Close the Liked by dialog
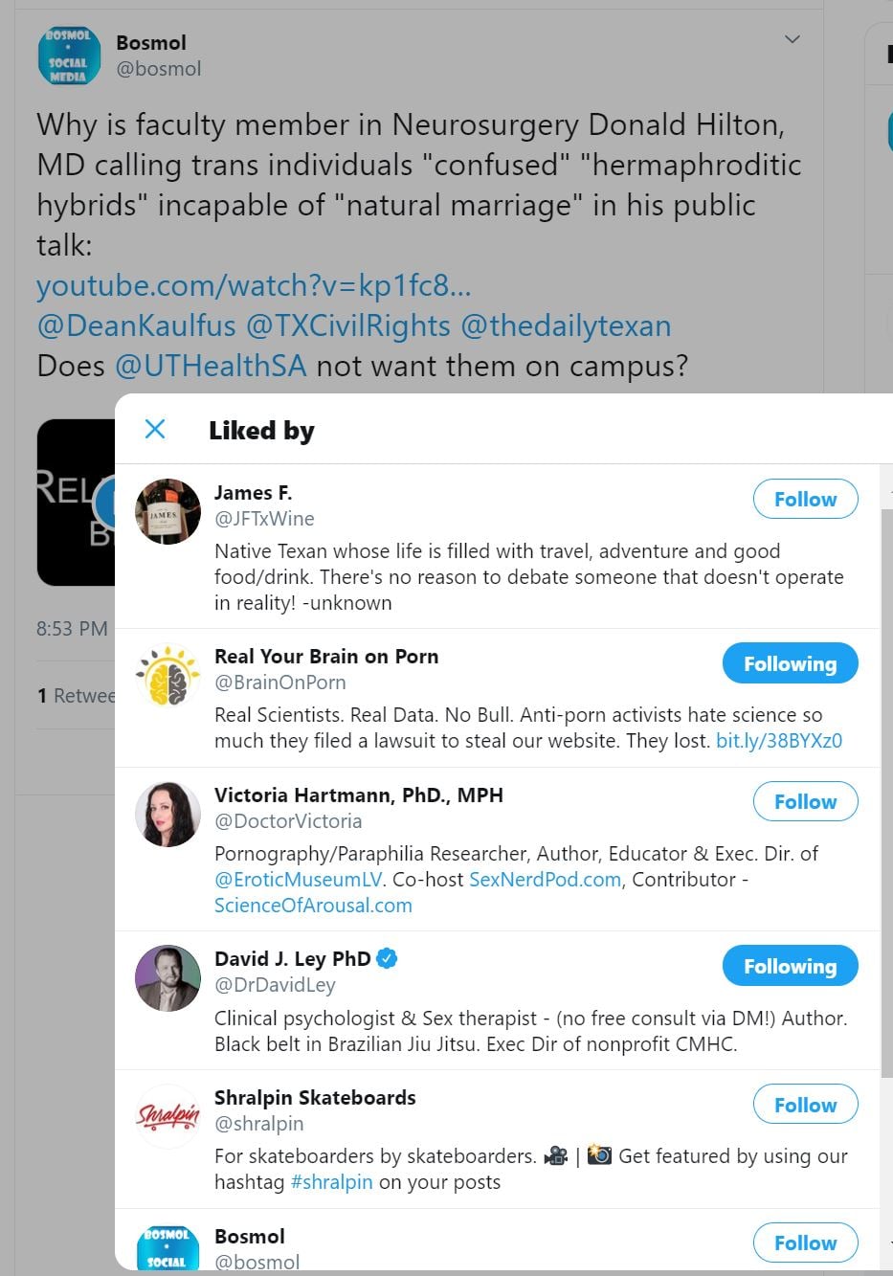Image resolution: width=893 pixels, height=1276 pixels. [x=155, y=429]
